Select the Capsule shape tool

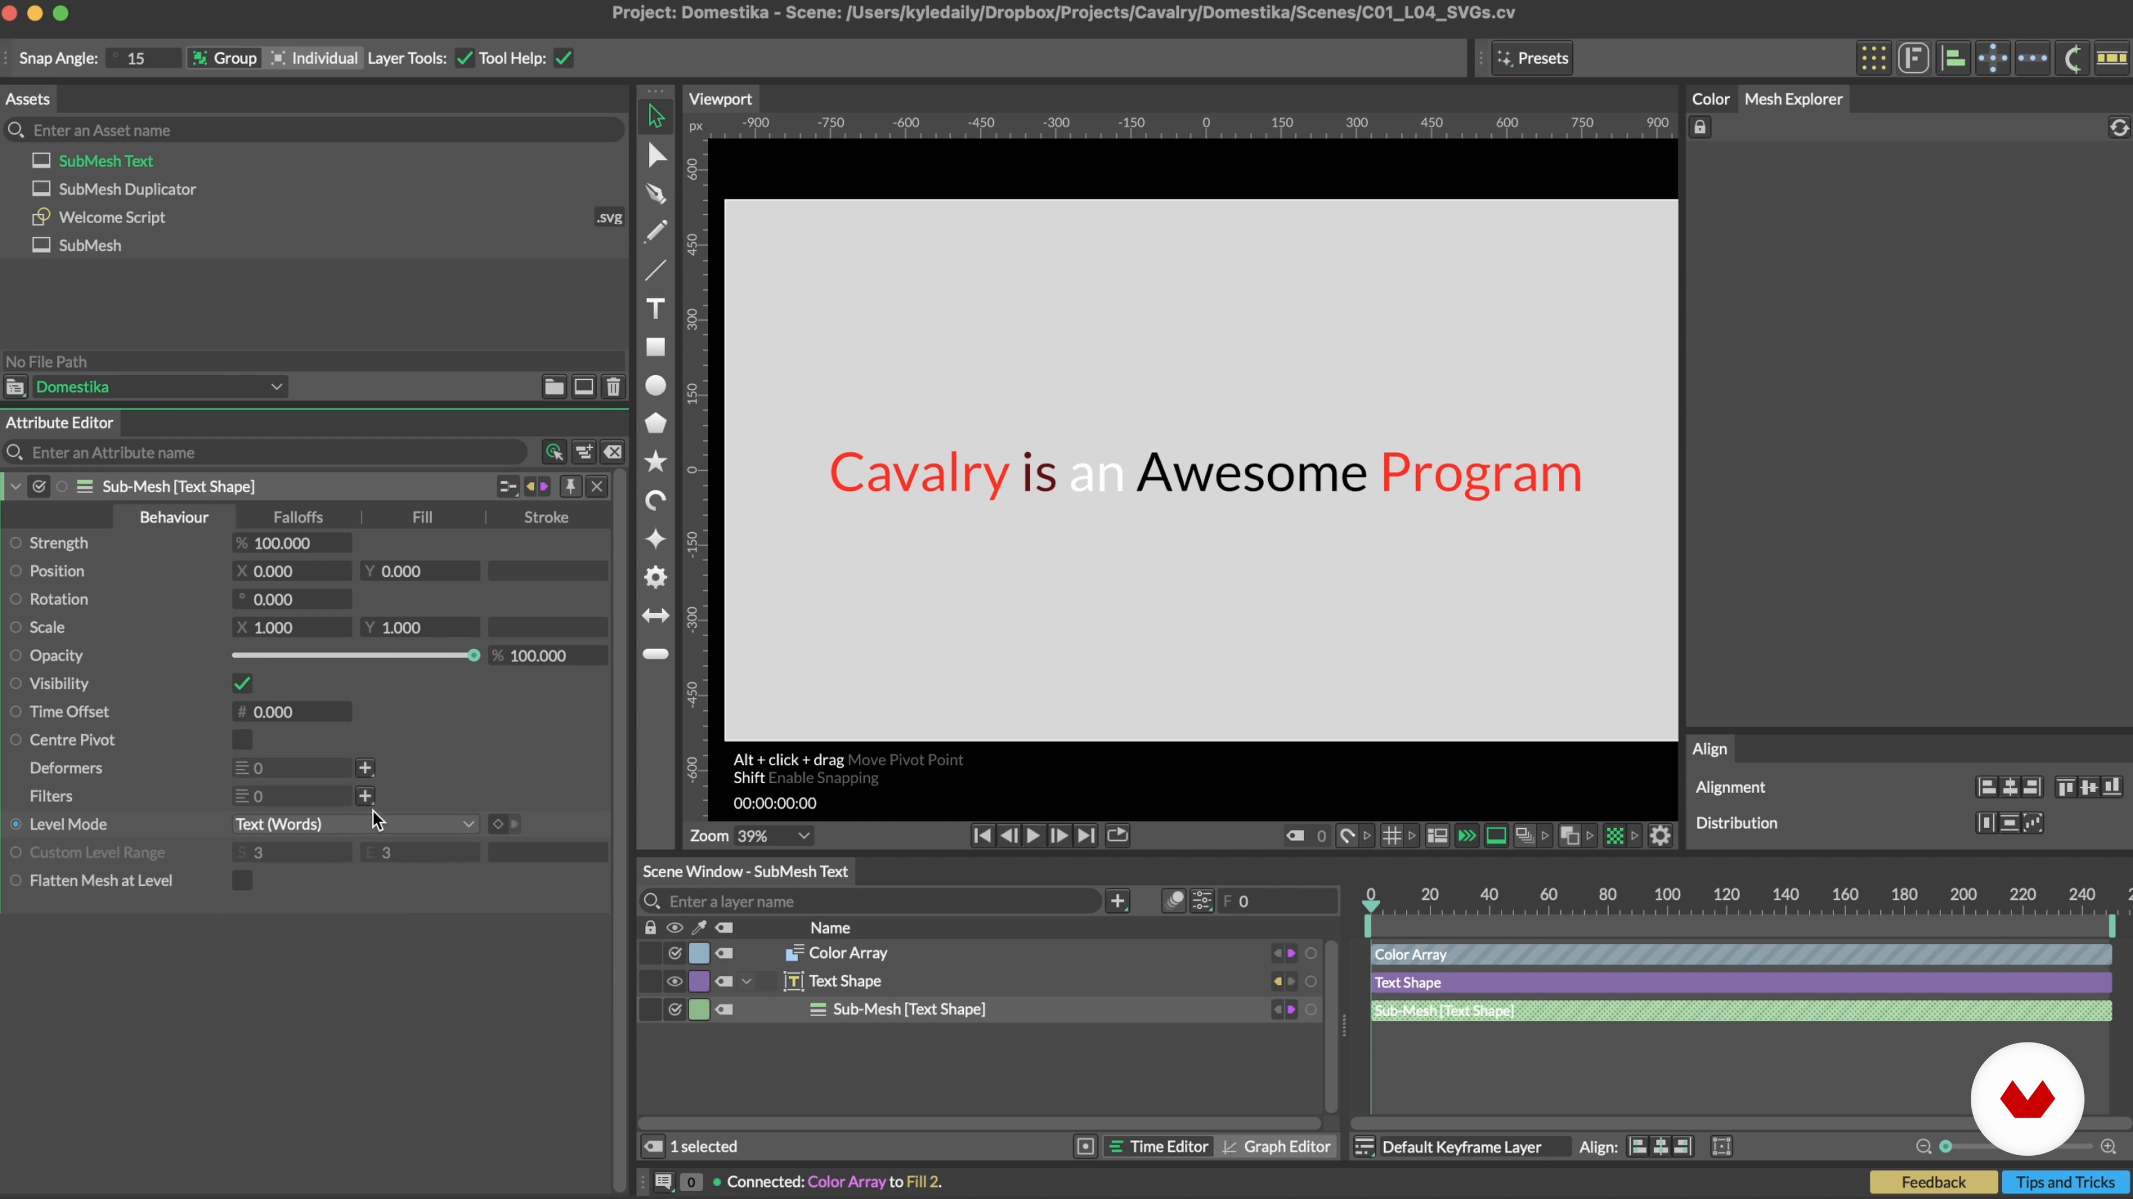(656, 654)
